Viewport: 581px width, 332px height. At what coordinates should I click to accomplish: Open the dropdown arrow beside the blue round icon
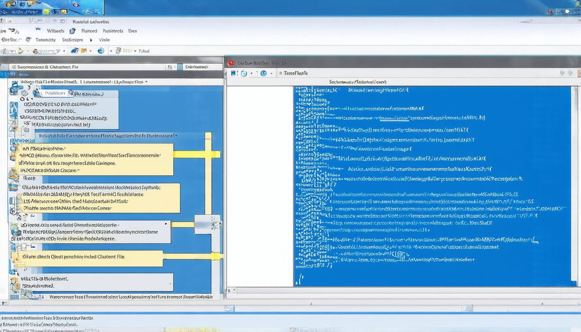tap(271, 74)
